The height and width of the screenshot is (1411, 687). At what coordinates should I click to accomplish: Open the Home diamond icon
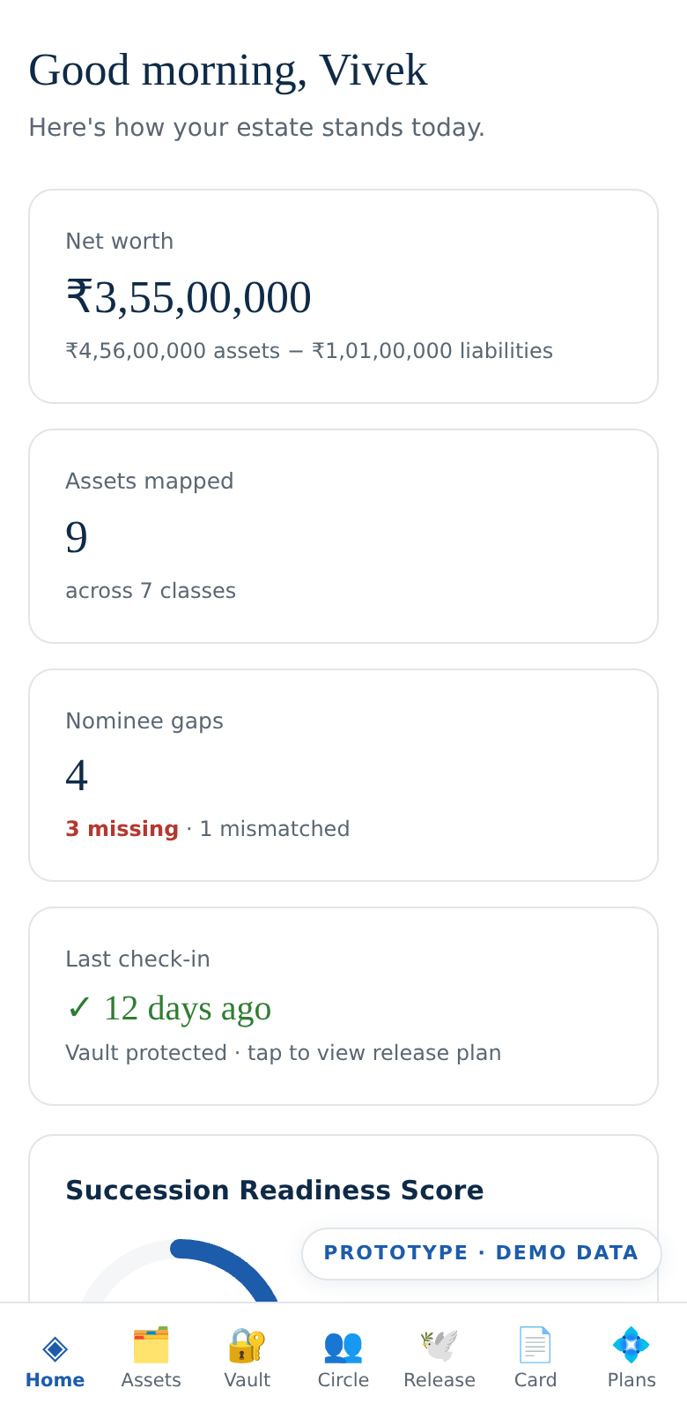[x=55, y=1347]
